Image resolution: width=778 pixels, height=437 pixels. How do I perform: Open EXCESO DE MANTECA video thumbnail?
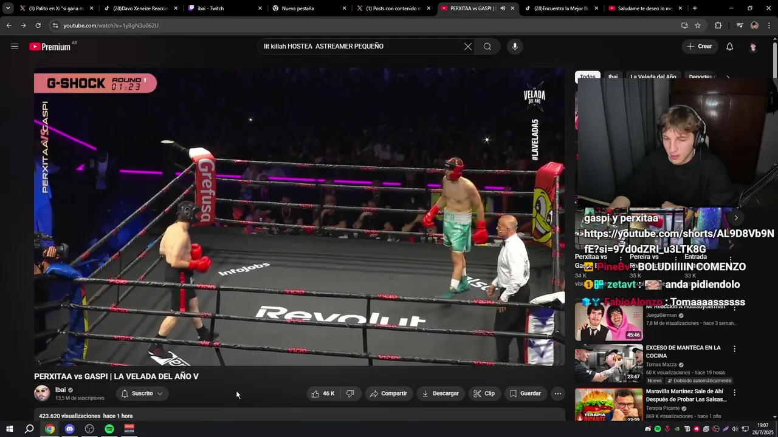(x=609, y=364)
